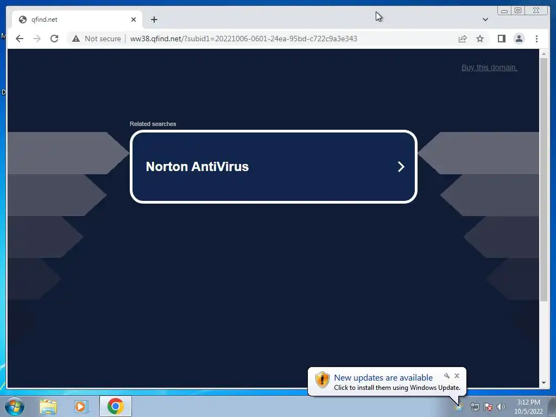Open the Chrome side panel

501,39
